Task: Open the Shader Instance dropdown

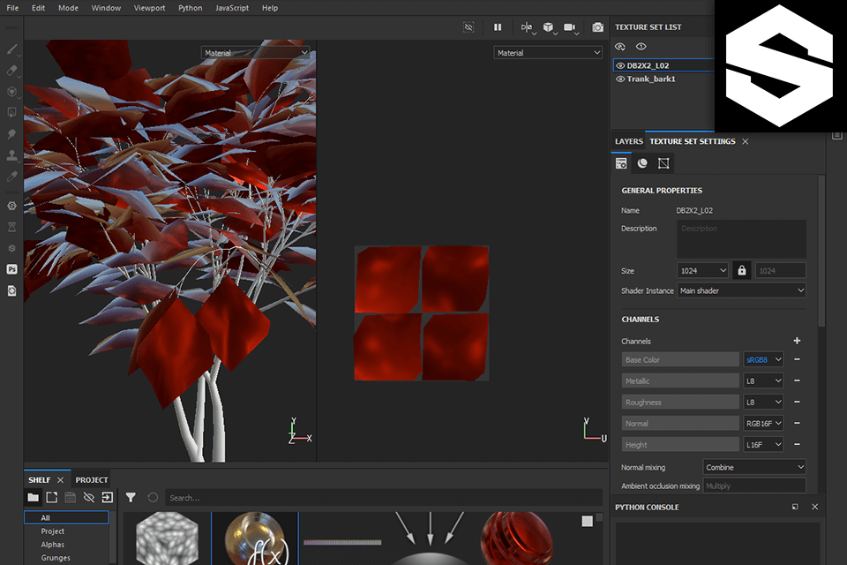Action: [x=741, y=290]
